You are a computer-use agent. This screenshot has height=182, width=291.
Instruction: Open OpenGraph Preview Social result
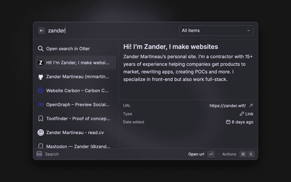click(x=77, y=105)
